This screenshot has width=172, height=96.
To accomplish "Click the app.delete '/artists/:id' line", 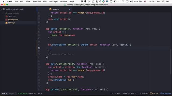I will 77,90.
